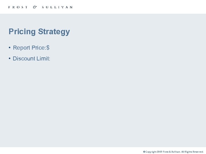Image resolution: width=206 pixels, height=154 pixels.
Task: Click the word Price: in the first bullet
Action: click(x=38, y=48)
